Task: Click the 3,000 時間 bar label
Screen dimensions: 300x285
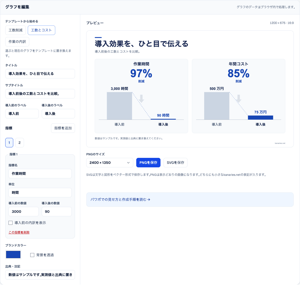Action: click(x=119, y=89)
